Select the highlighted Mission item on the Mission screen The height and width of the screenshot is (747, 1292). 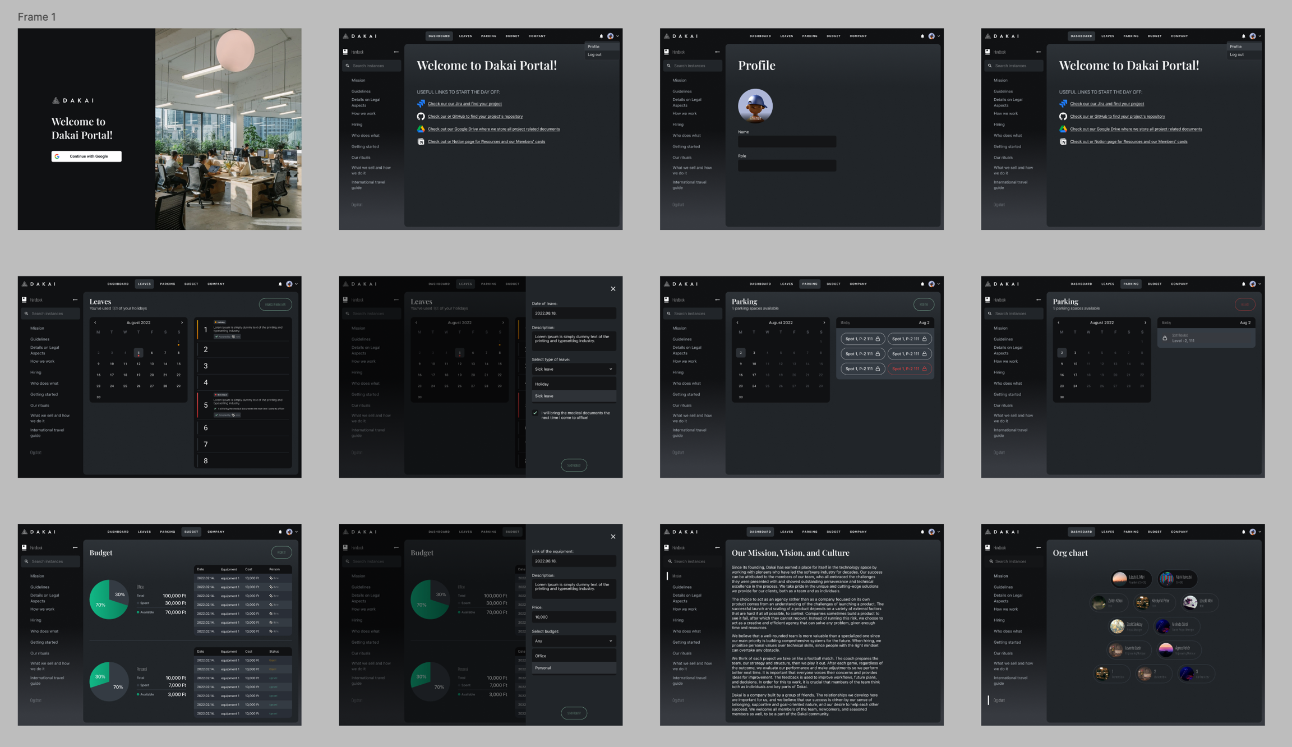(x=677, y=576)
